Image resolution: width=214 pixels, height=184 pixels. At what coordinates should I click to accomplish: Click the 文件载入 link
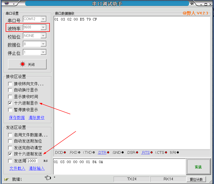point(17,168)
